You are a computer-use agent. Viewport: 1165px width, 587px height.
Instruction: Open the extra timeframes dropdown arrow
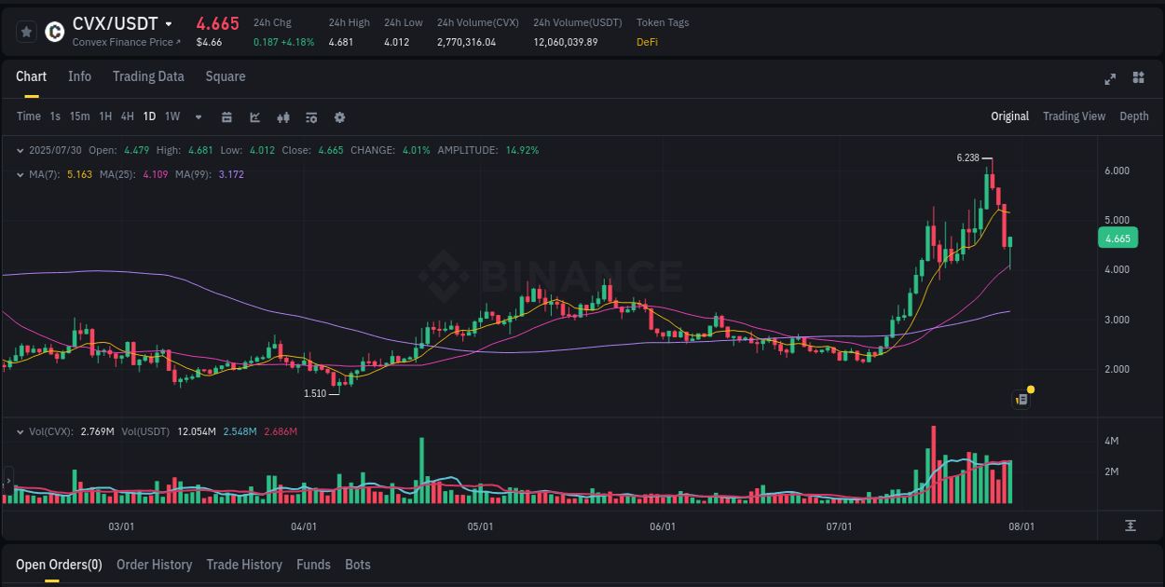pyautogui.click(x=197, y=117)
